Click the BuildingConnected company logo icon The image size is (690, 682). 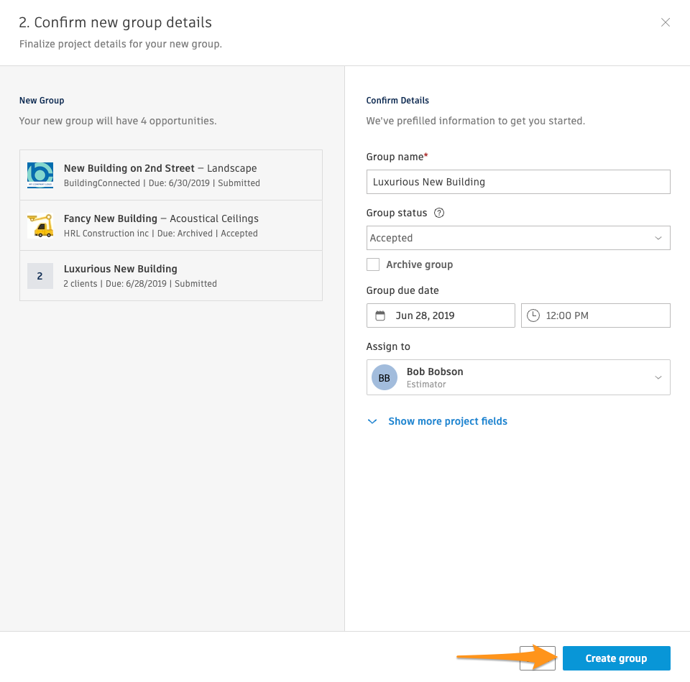[40, 175]
